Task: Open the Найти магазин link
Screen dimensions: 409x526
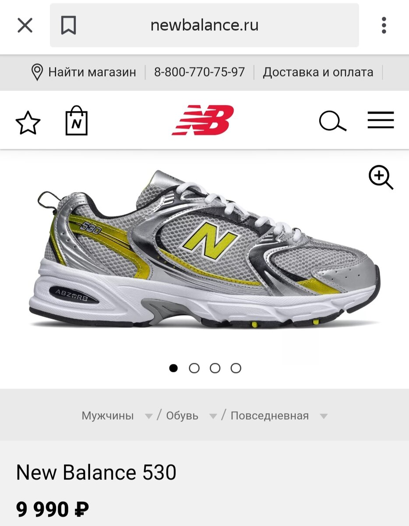Action: [x=92, y=72]
